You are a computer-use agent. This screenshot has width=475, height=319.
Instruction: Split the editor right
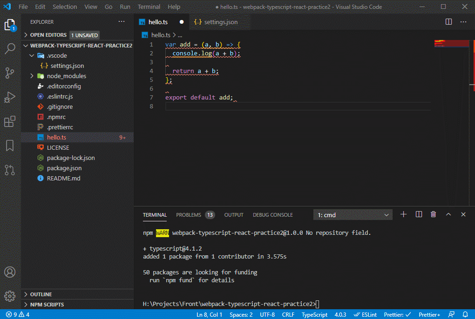[448, 22]
